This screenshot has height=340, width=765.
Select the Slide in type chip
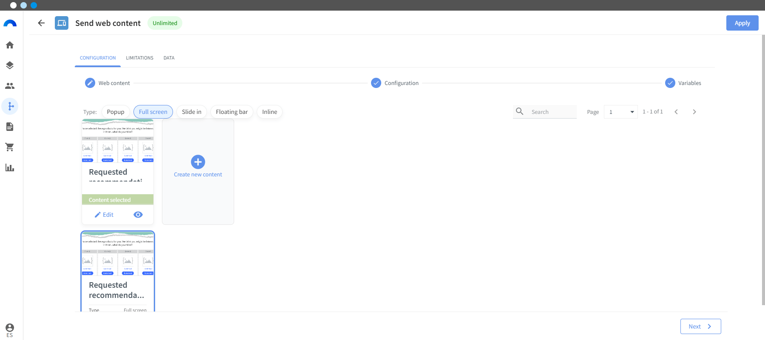(x=192, y=112)
